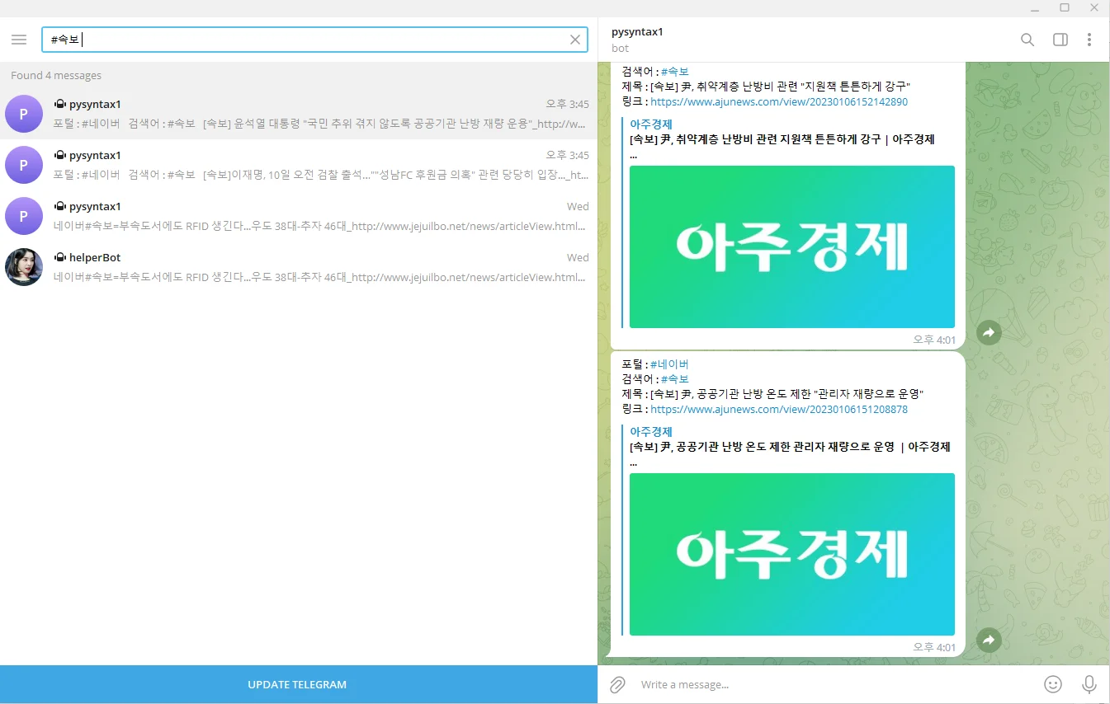Click the Found 4 messages label

point(56,75)
